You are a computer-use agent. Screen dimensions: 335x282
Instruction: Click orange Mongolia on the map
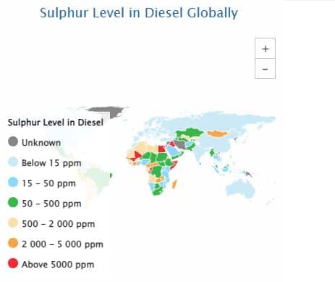pos(218,133)
